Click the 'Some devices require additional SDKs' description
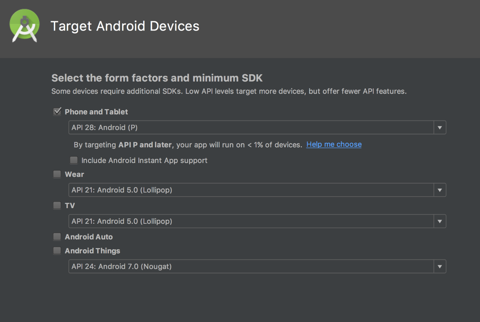This screenshot has height=322, width=480. tap(229, 91)
